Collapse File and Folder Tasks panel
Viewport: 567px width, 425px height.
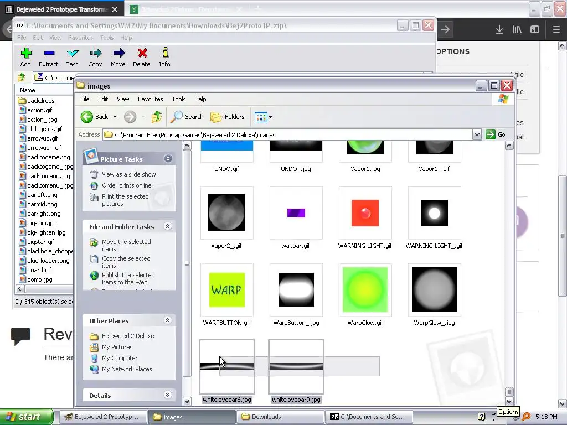(167, 226)
